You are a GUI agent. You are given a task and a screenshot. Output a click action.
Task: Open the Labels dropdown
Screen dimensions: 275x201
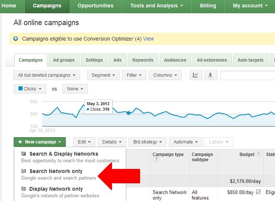[x=219, y=142]
